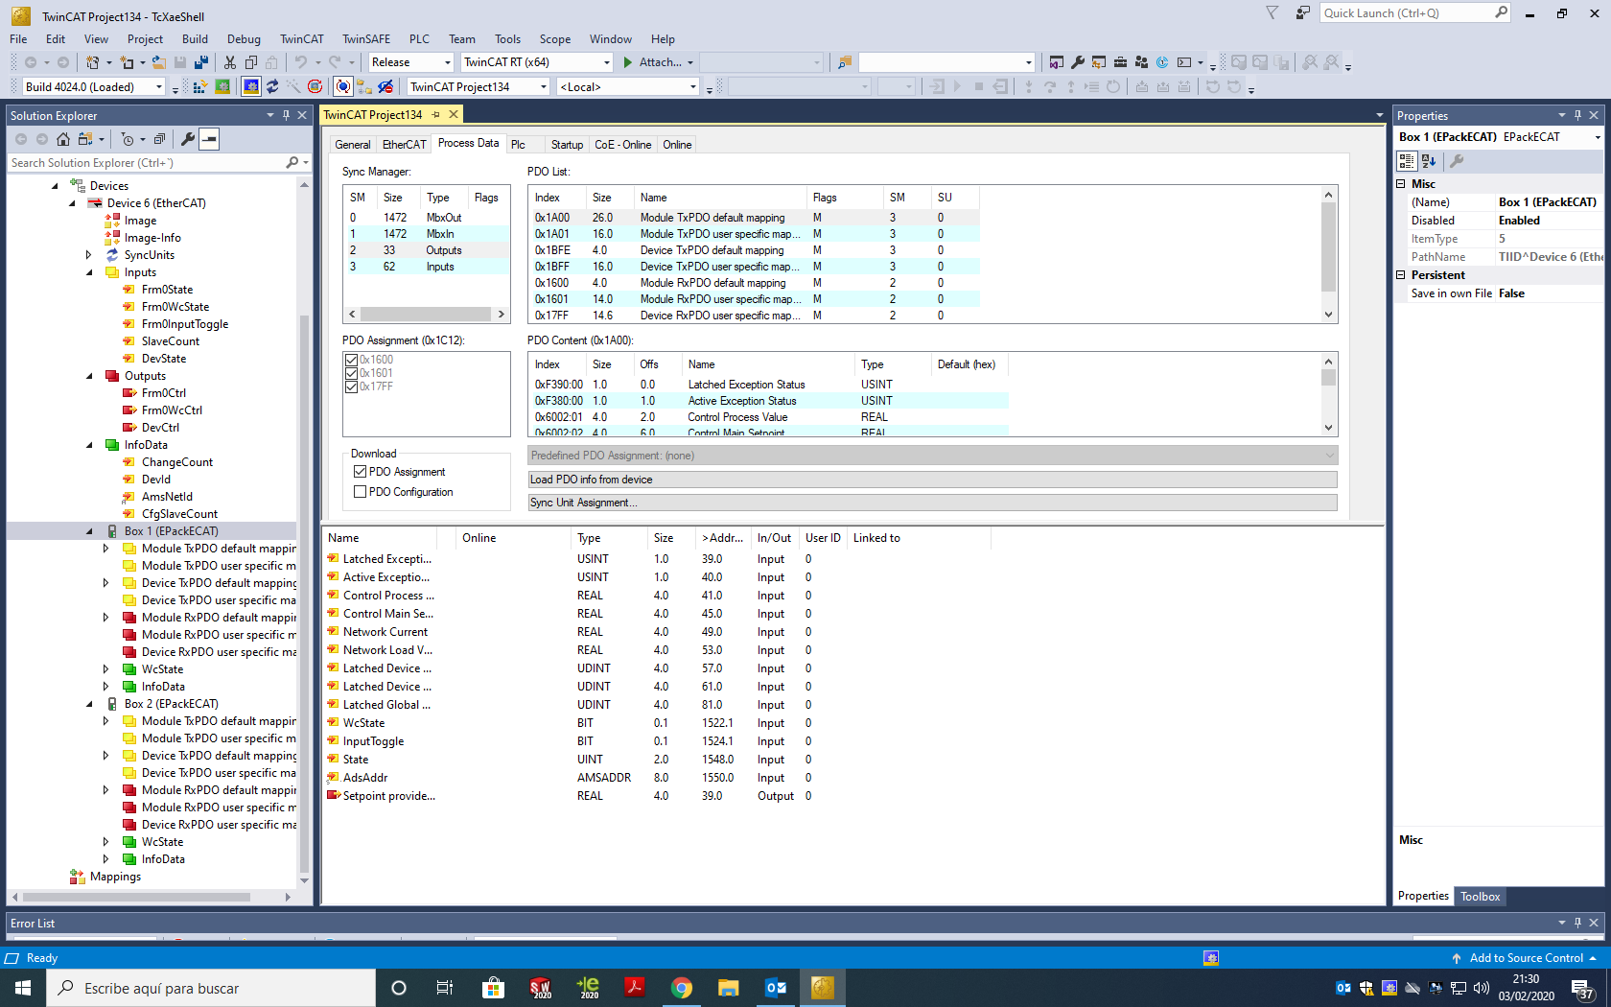Click the Restart TwinCAT Run Mode icon

222,87
